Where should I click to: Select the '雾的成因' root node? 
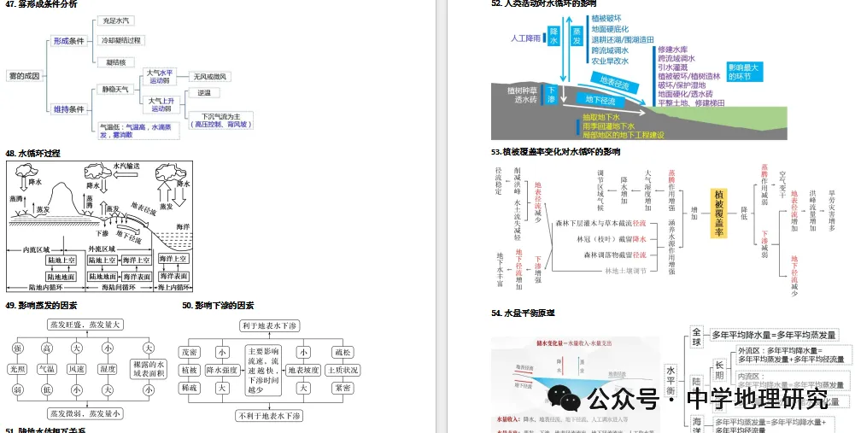(x=25, y=76)
